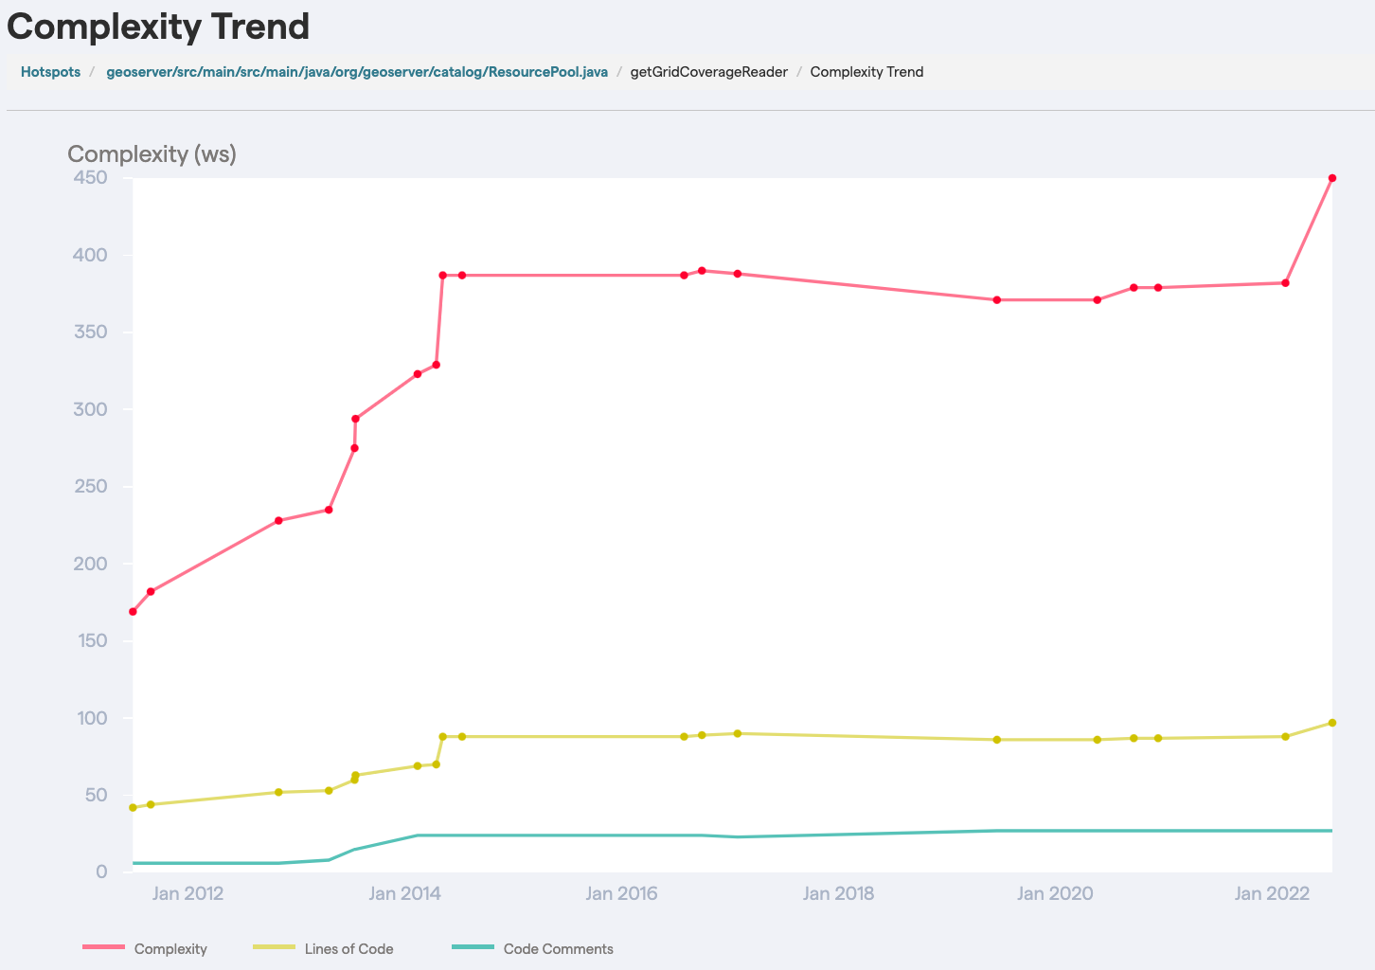Click the Jan 2018 x-axis label
The height and width of the screenshot is (970, 1375).
[x=839, y=893]
